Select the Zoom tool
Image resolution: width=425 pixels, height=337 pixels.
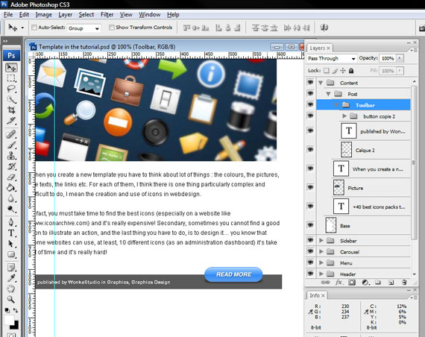[11, 300]
